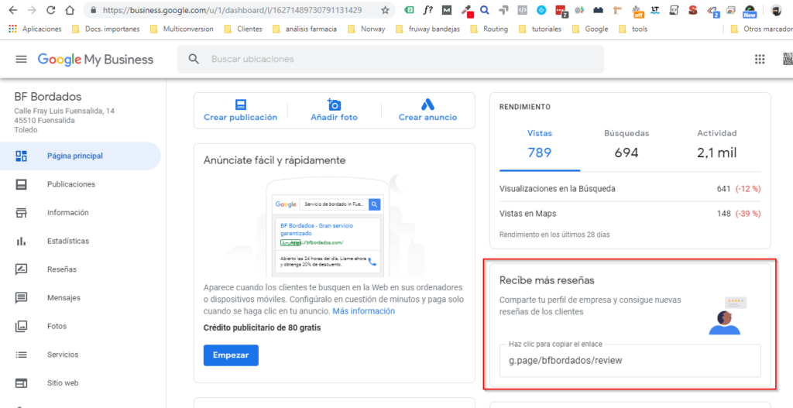
Task: Click the Fotos gallery icon
Action: [21, 326]
